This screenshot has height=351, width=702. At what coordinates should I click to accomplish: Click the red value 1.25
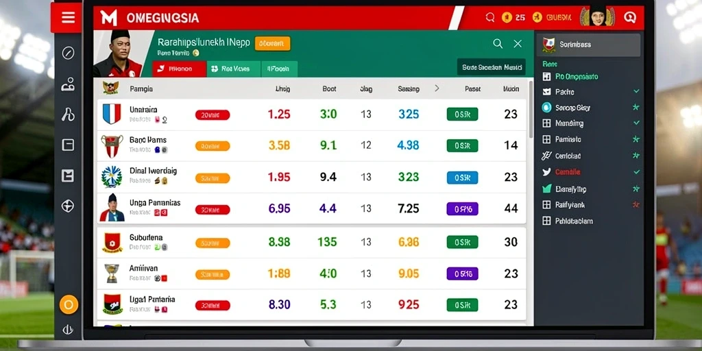coord(279,114)
